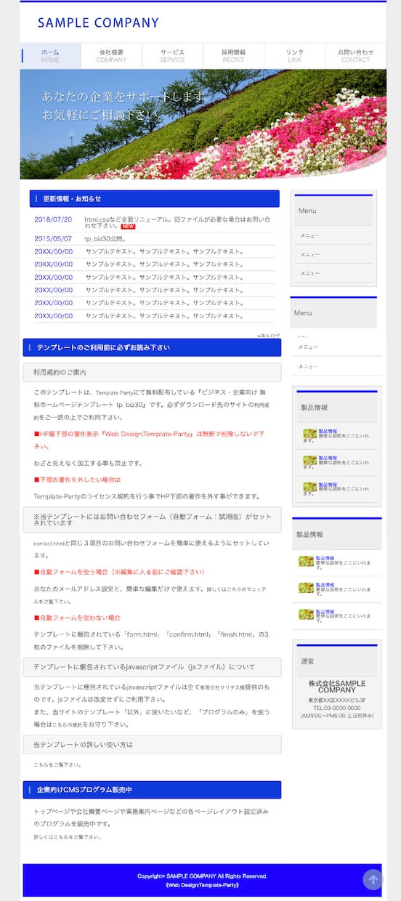This screenshot has width=401, height=901.
Task: Select 採用情報 RECRUIT in navigation
Action: click(233, 56)
